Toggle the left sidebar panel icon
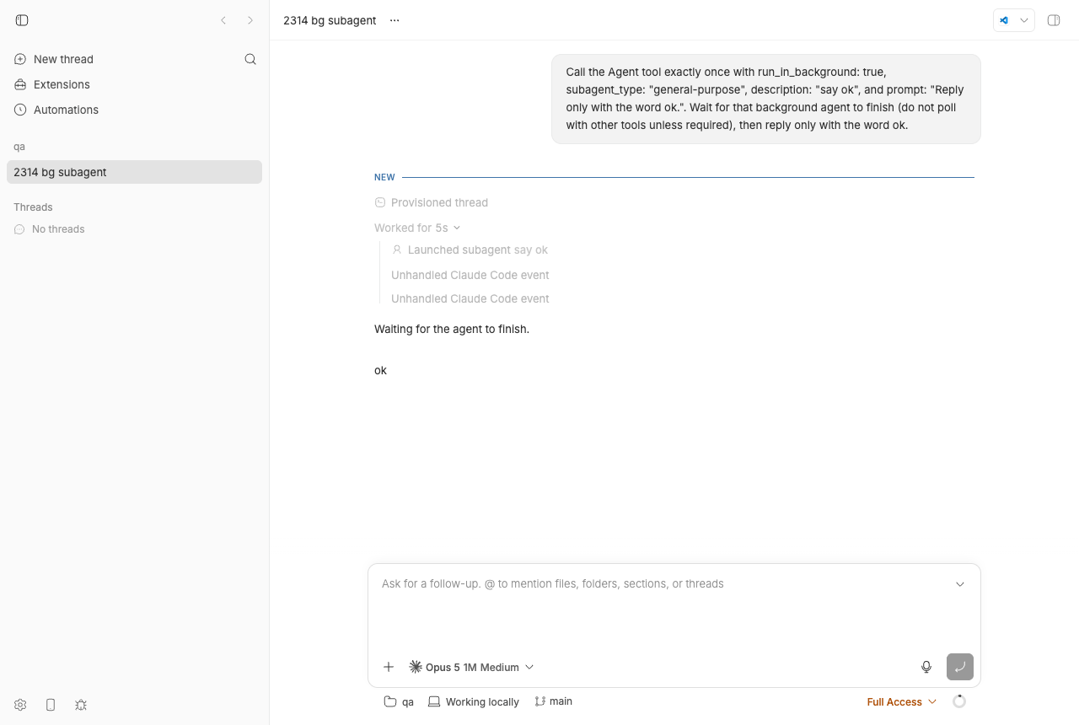Screen dimensions: 1079x725 [x=22, y=20]
